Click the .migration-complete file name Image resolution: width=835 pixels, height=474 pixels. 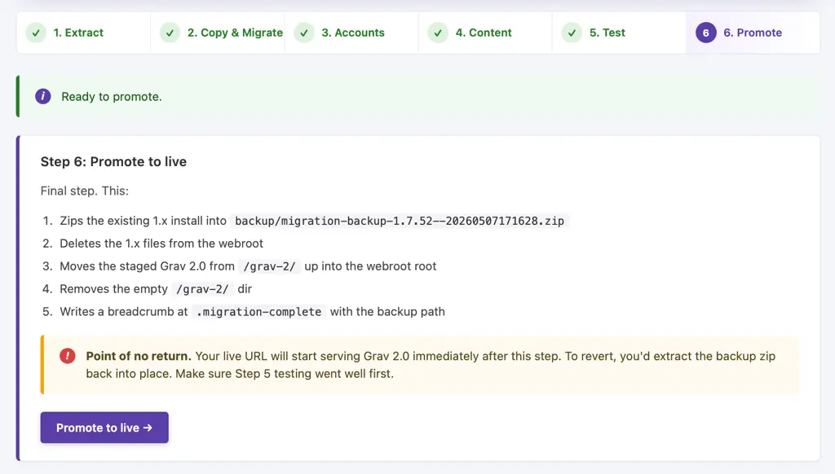click(258, 312)
